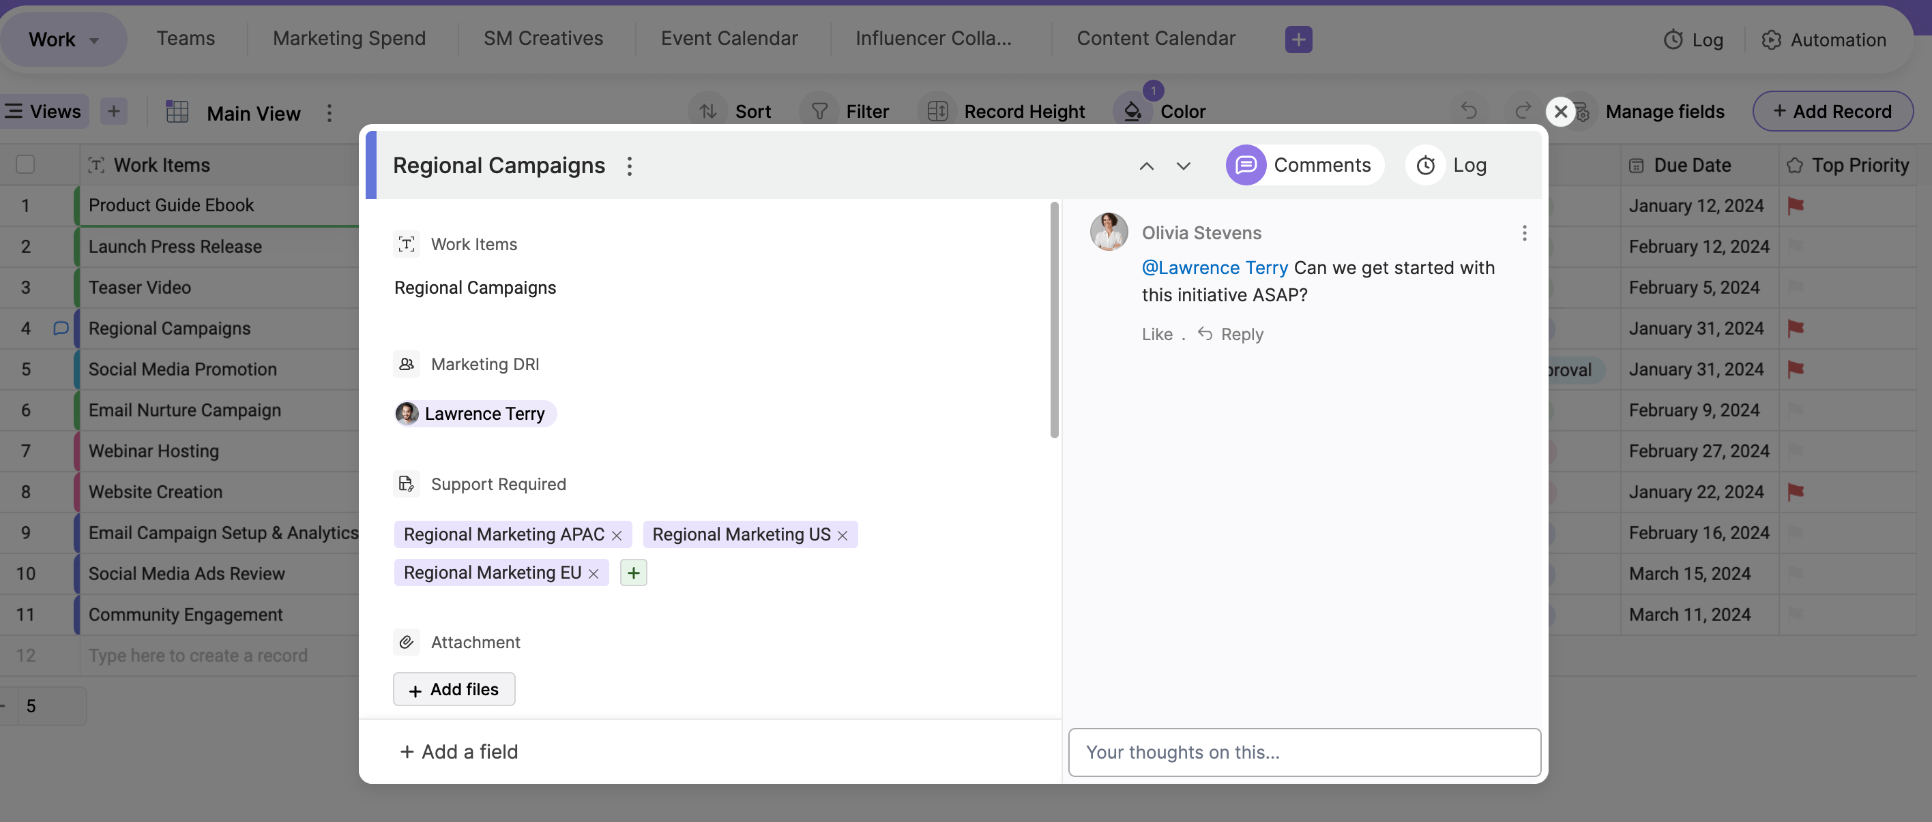Click the comment input to share thoughts
The height and width of the screenshot is (822, 1932).
pos(1304,752)
